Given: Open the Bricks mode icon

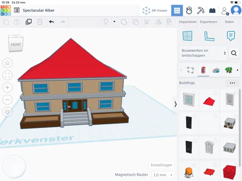Looking at the screenshot, I should 212,11.
